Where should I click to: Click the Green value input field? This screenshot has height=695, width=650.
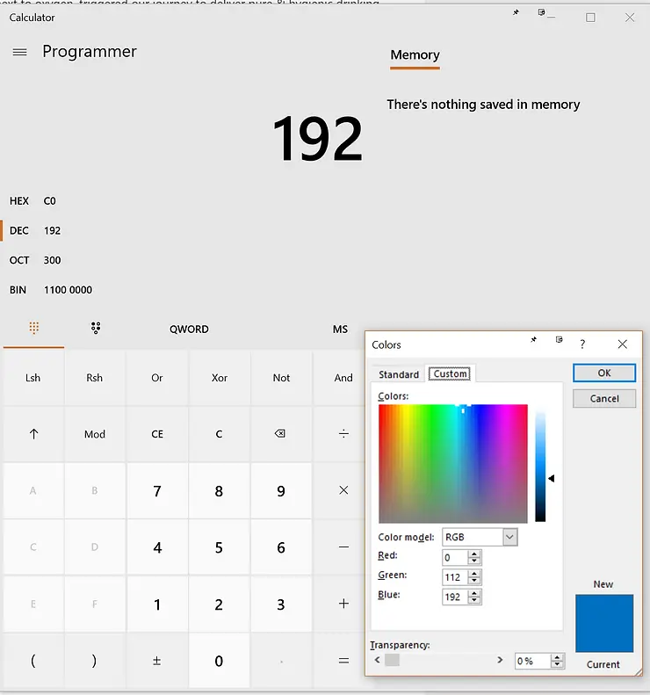point(456,577)
